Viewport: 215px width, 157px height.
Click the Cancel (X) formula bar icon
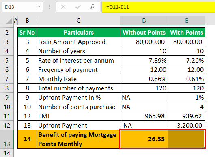tap(63, 7)
